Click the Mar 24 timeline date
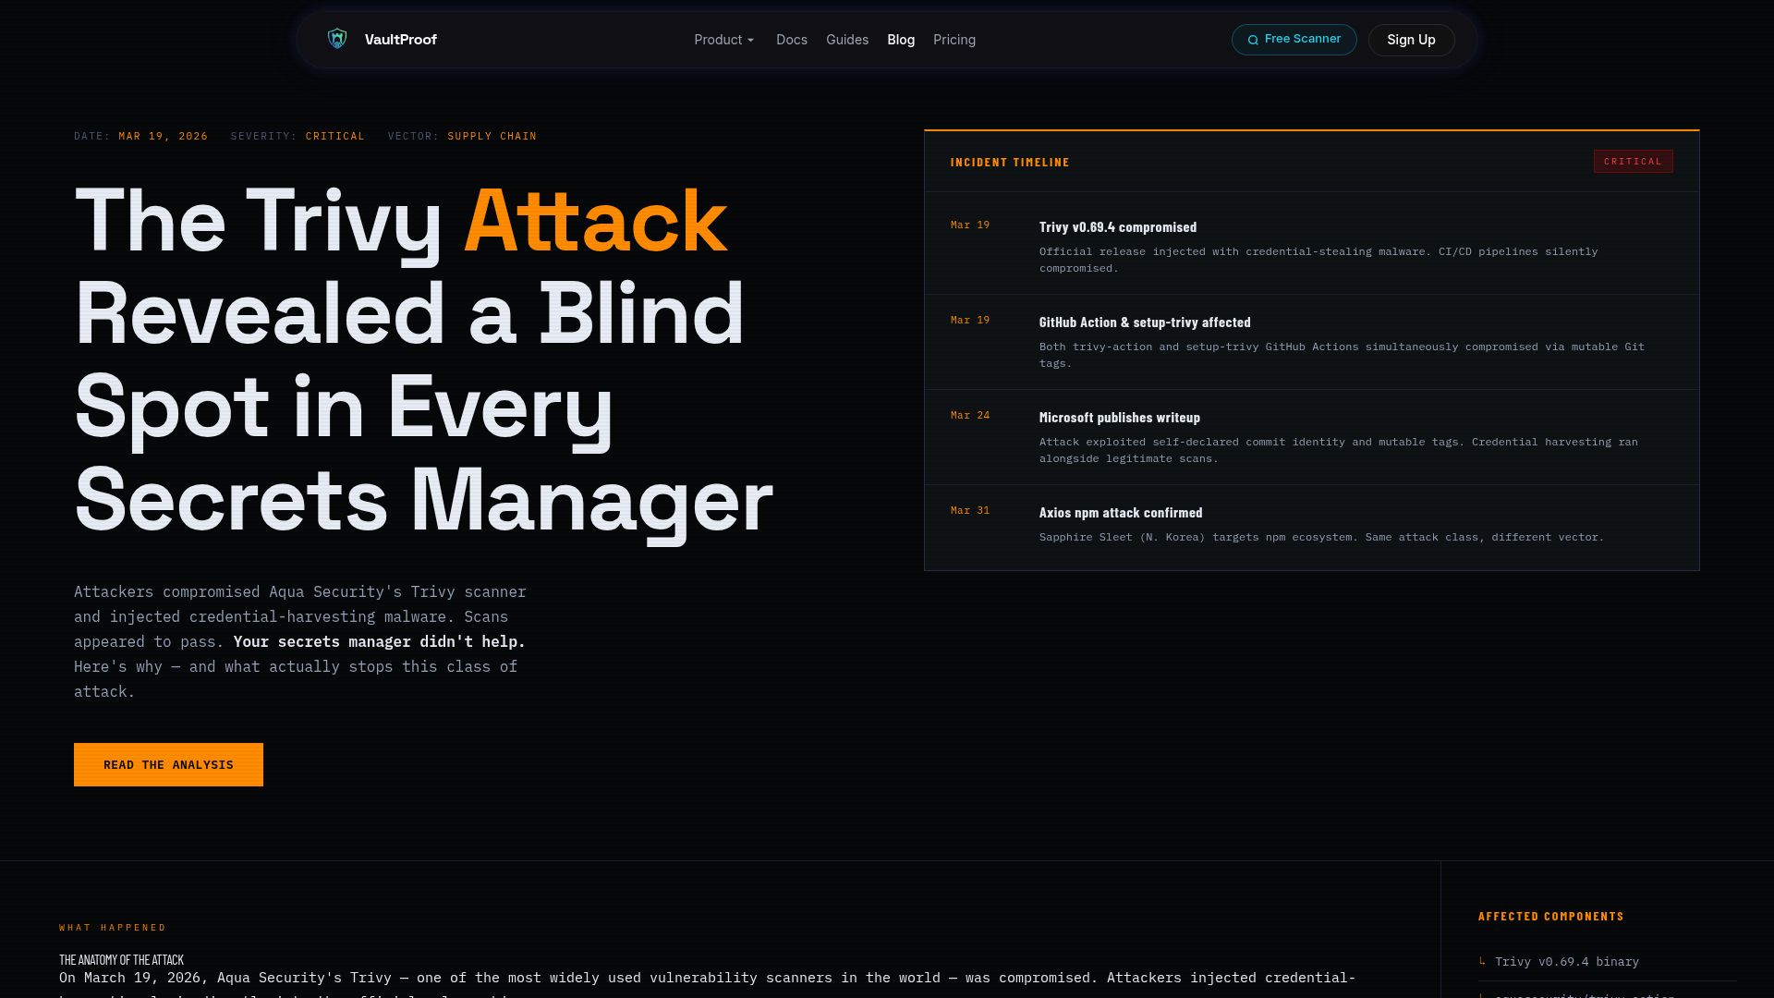This screenshot has height=998, width=1774. pyautogui.click(x=970, y=416)
